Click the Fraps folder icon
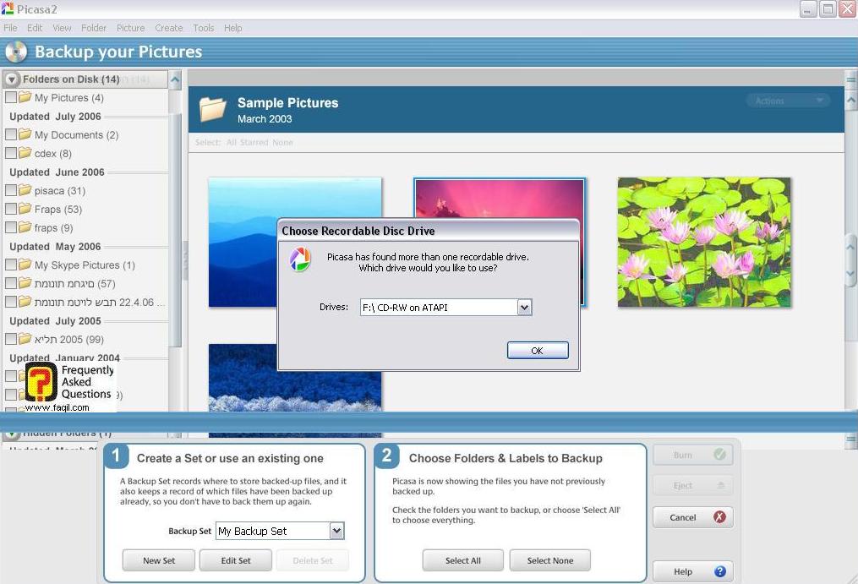Viewport: 858px width, 584px height. [25, 210]
